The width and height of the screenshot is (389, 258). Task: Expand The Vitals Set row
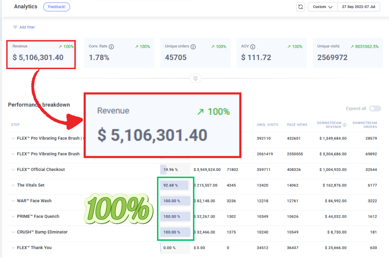(13, 185)
